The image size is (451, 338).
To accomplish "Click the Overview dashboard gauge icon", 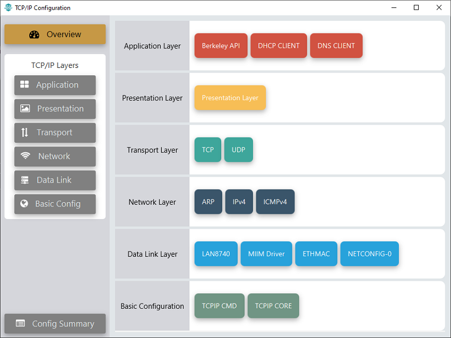I will click(34, 34).
